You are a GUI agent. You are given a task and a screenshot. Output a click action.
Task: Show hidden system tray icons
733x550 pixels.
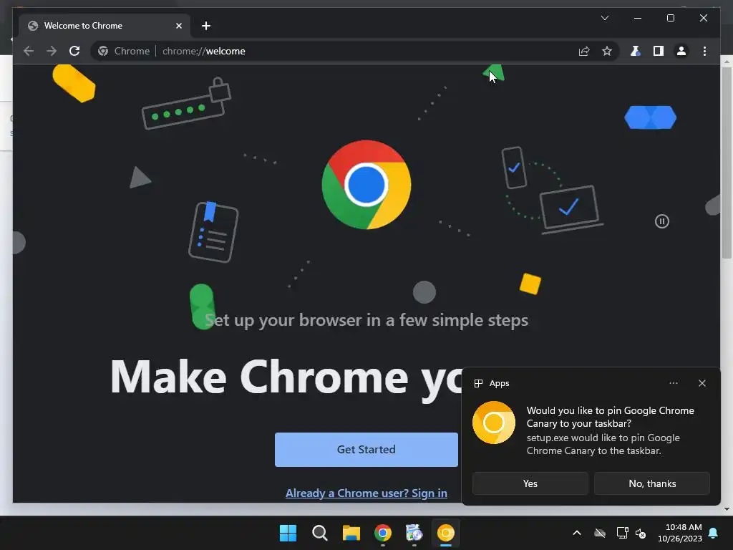(x=577, y=533)
